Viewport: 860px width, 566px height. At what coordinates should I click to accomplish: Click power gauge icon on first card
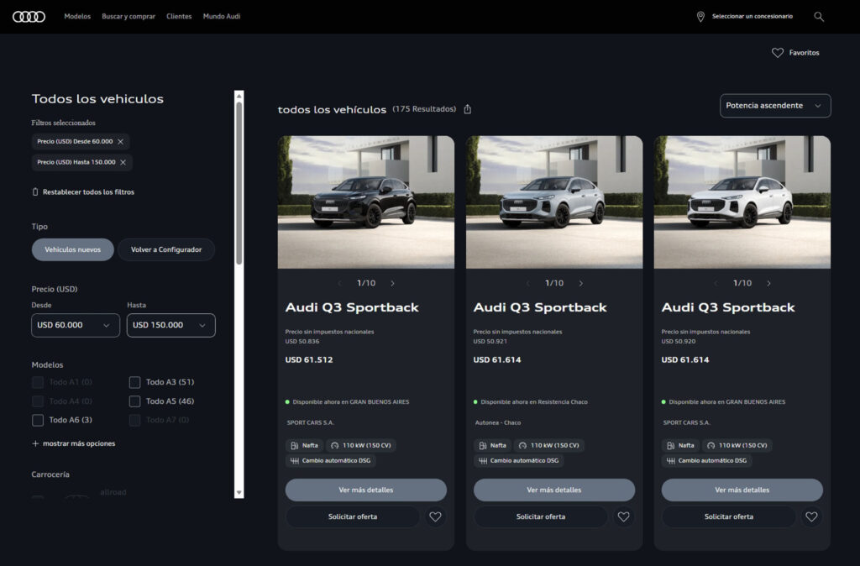coord(334,446)
